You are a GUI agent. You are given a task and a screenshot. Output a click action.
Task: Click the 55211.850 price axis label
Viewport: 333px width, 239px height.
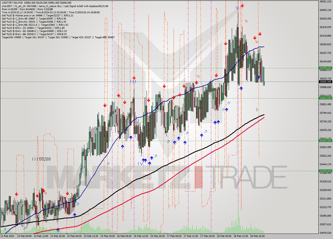point(325,198)
